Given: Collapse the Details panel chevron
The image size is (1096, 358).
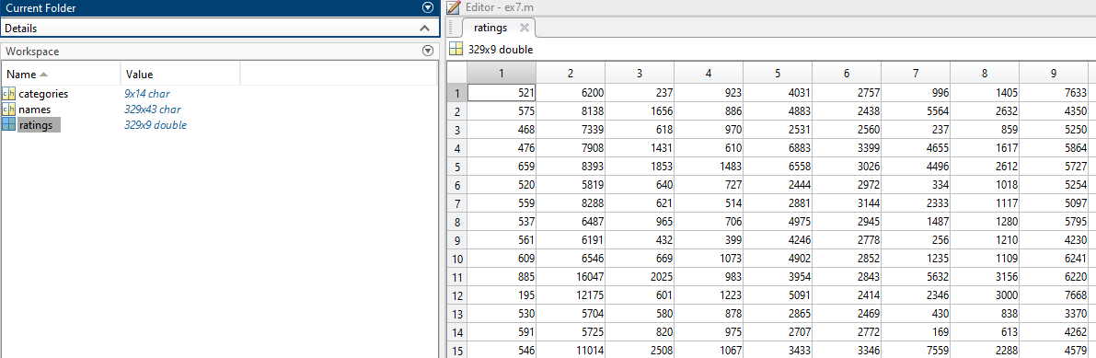Looking at the screenshot, I should (x=424, y=29).
